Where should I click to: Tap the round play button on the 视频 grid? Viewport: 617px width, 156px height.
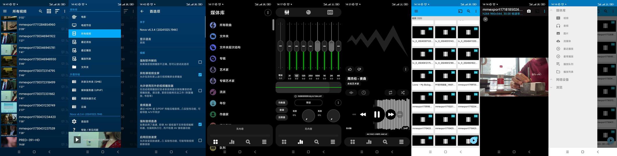click(x=474, y=140)
